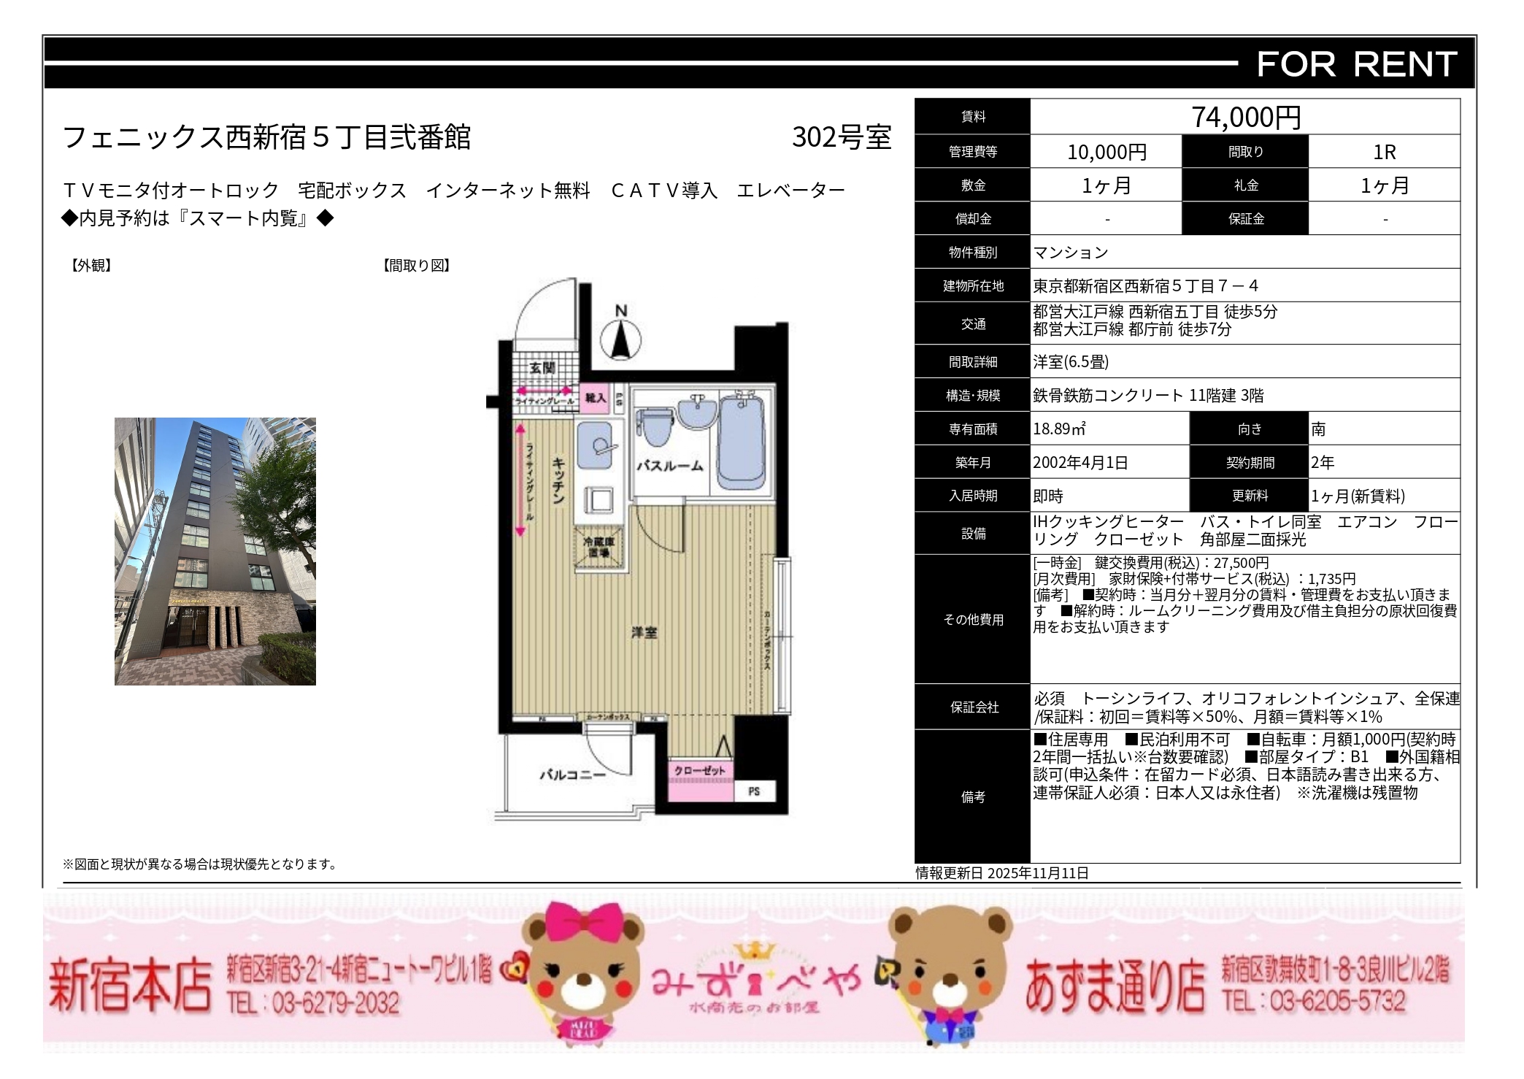Click the FOR RENT header text
Image resolution: width=1524 pixels, height=1079 pixels.
click(x=1356, y=64)
